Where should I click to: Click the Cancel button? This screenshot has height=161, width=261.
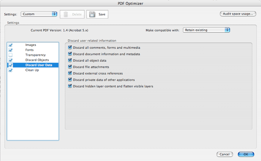point(225,154)
